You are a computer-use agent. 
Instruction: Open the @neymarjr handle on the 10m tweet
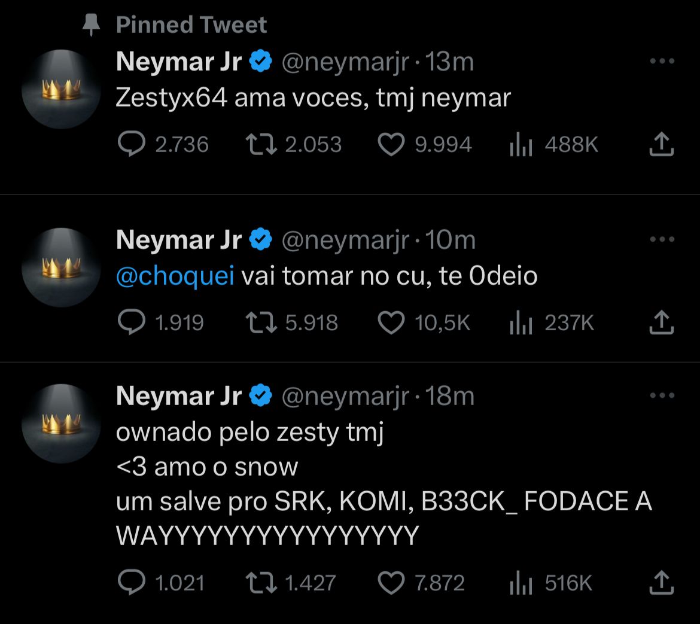coord(345,241)
